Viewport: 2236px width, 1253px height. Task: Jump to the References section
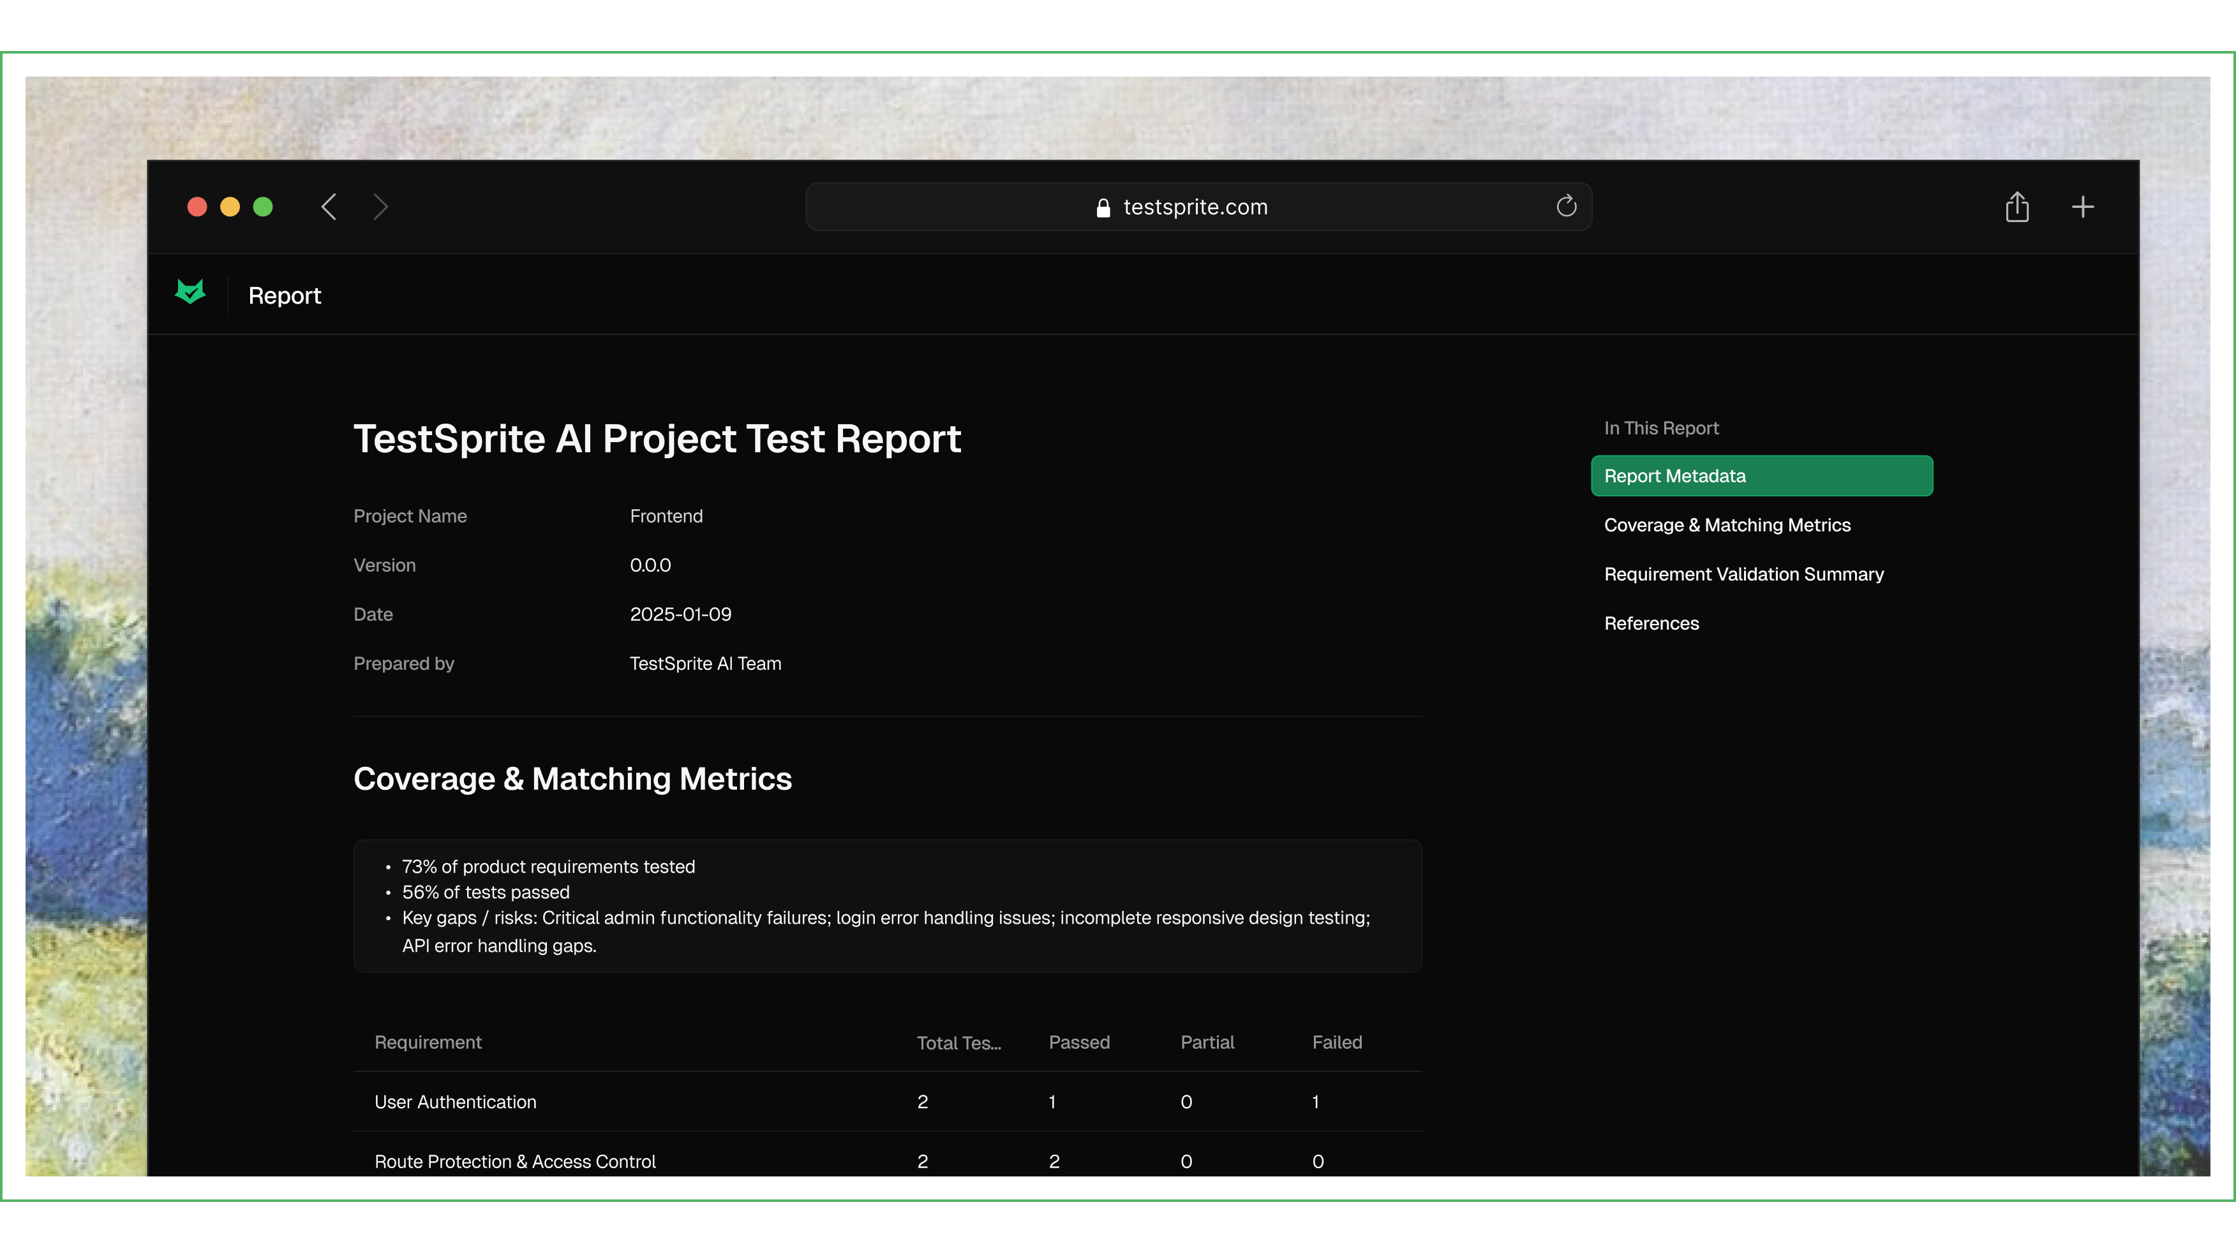pyautogui.click(x=1651, y=623)
